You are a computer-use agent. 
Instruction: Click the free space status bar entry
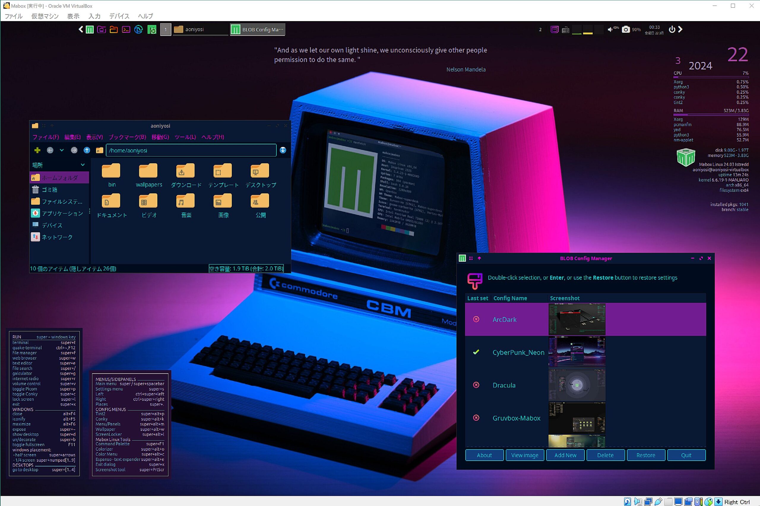tap(246, 269)
